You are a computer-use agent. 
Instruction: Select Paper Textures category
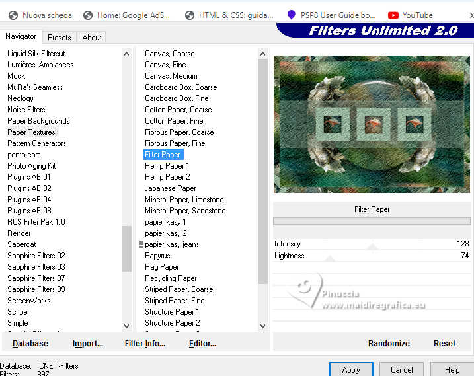(x=32, y=132)
